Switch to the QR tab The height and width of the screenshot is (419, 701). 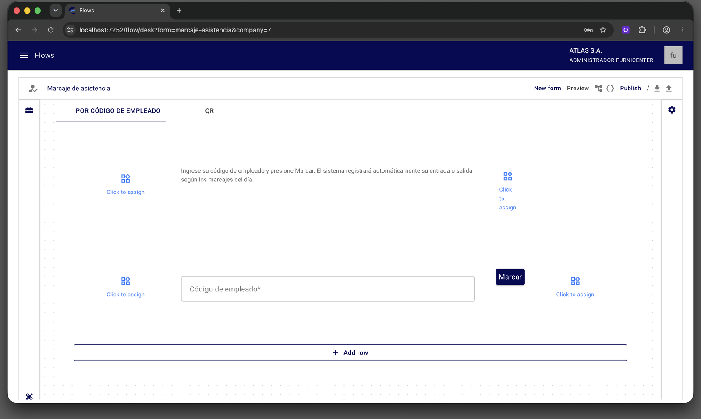pyautogui.click(x=209, y=111)
